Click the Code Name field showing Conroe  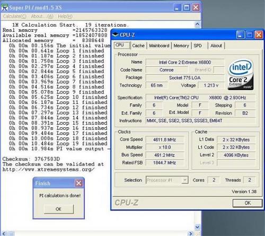coord(166,70)
